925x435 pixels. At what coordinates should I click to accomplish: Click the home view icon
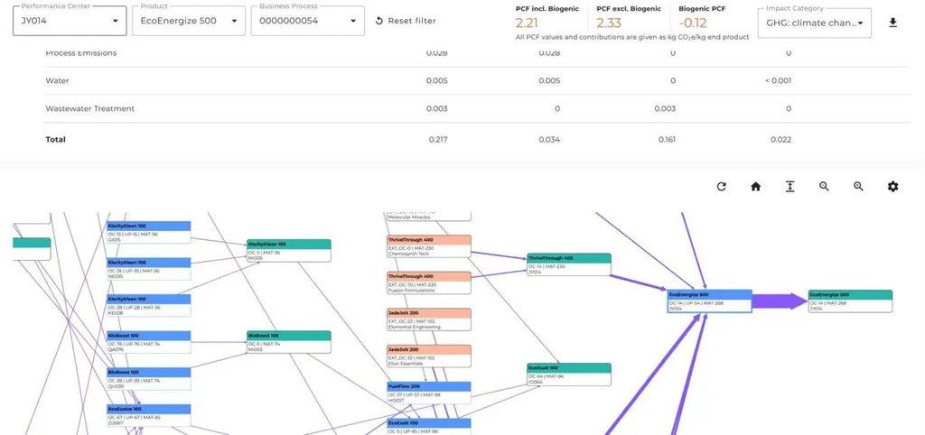755,187
